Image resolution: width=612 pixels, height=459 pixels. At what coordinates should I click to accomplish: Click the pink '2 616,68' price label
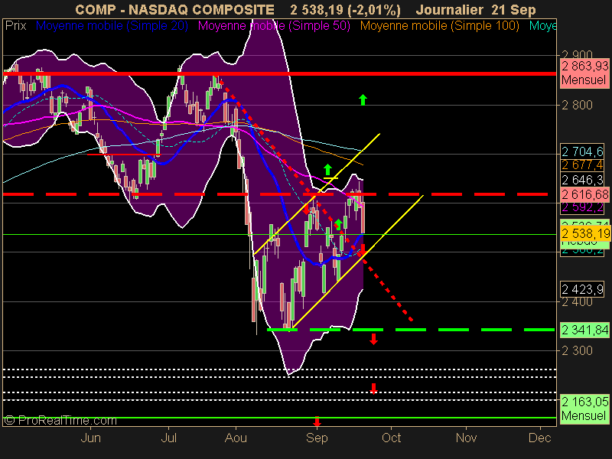pyautogui.click(x=584, y=194)
